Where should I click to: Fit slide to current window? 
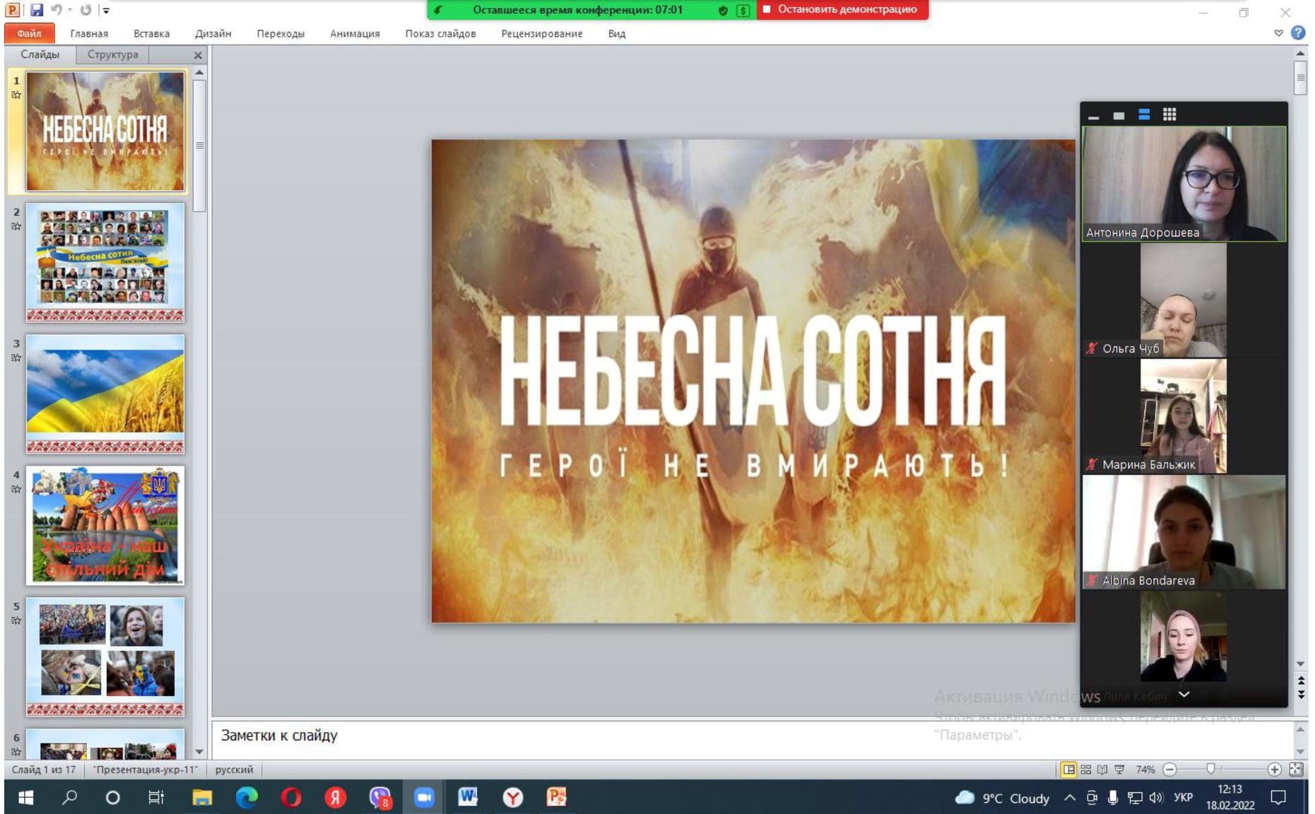[1296, 769]
